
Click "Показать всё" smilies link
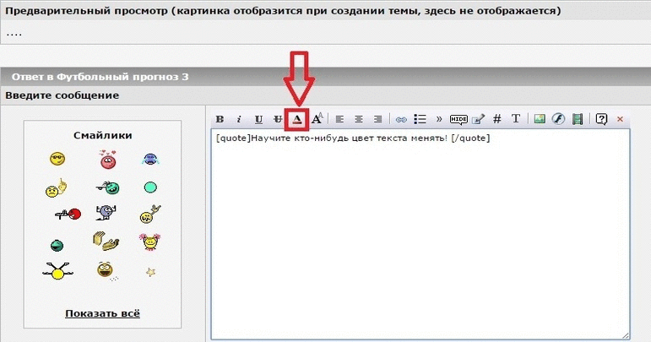click(102, 313)
